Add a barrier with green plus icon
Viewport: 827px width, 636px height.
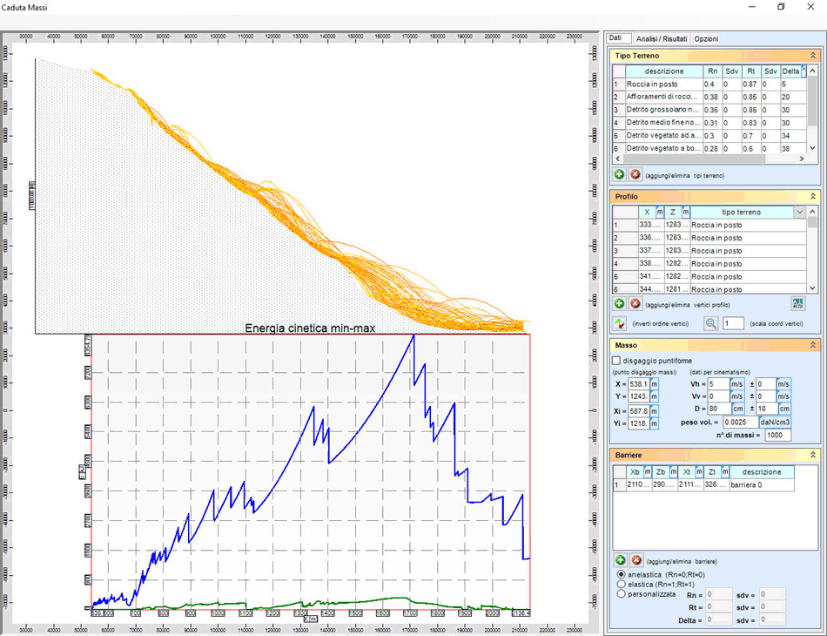pyautogui.click(x=619, y=560)
